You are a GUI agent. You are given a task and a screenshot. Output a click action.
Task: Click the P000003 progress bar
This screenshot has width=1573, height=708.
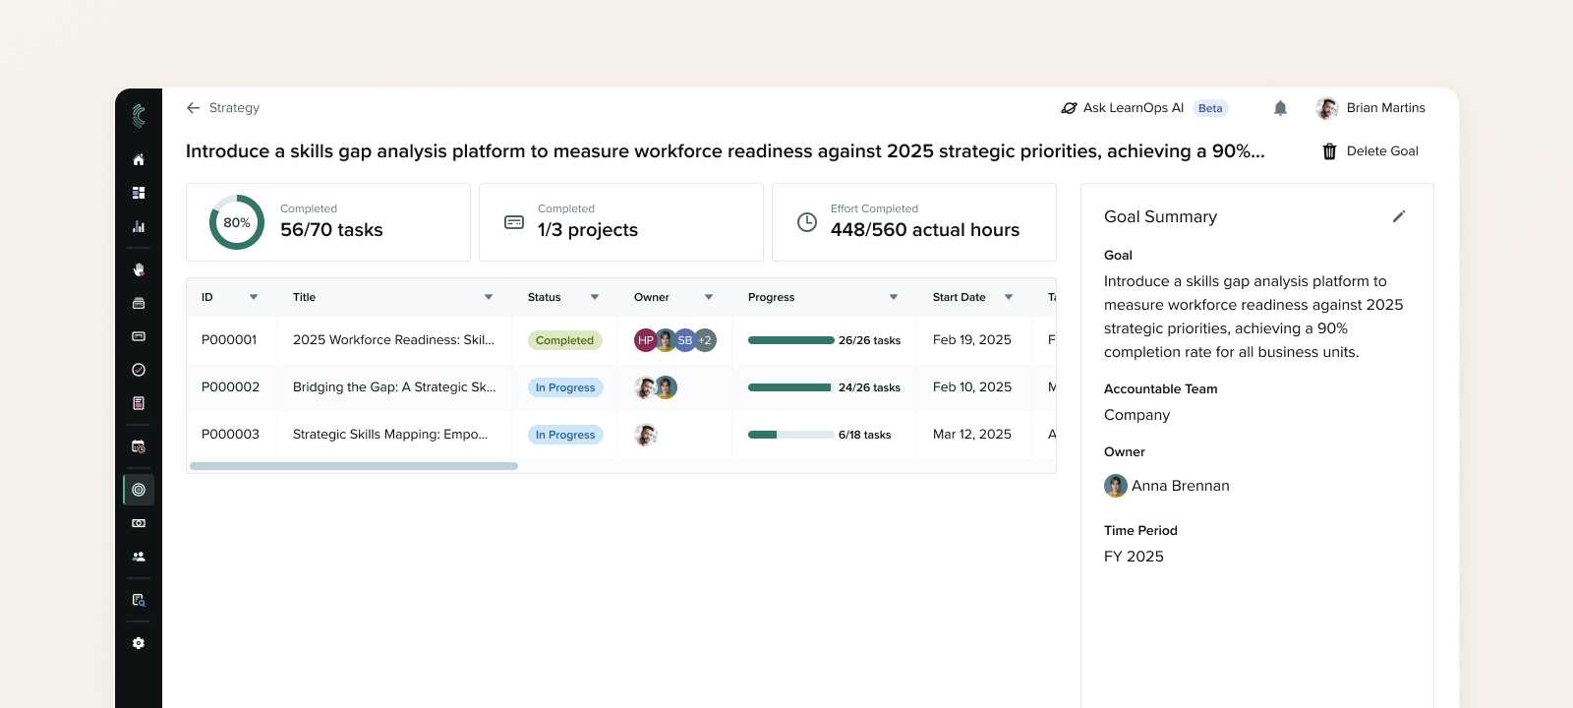point(791,435)
